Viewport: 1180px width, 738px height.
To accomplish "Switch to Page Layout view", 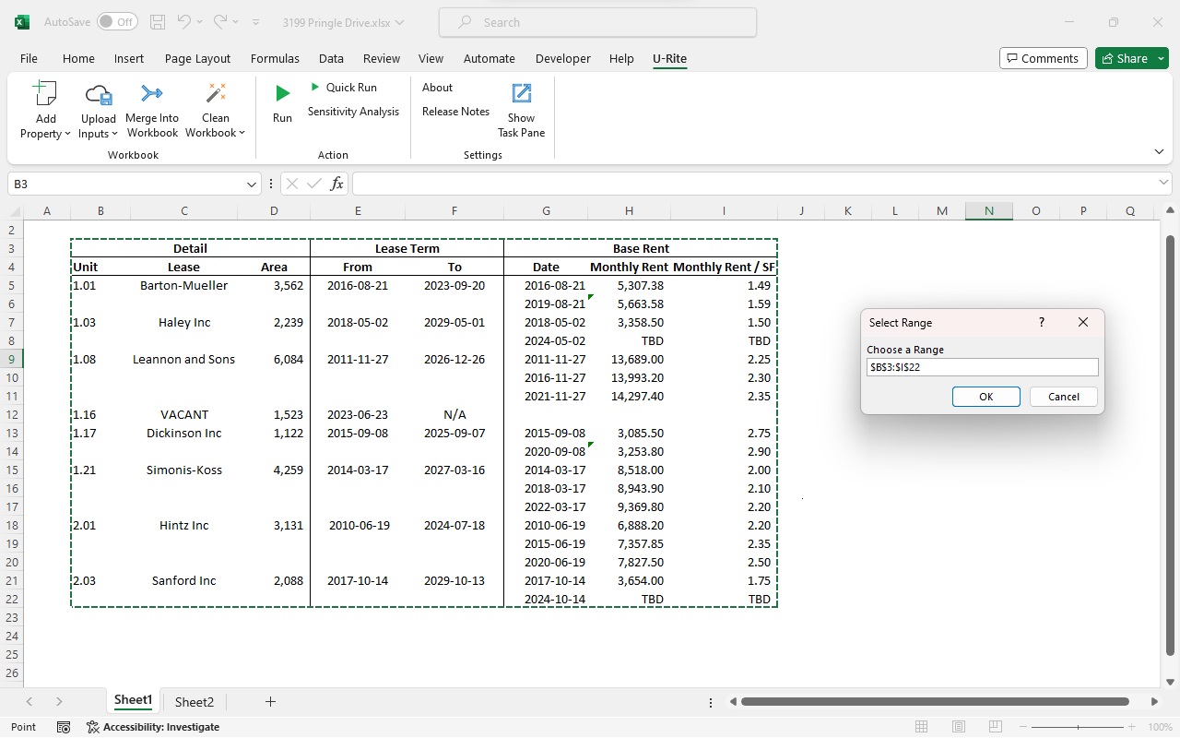I will 958,726.
